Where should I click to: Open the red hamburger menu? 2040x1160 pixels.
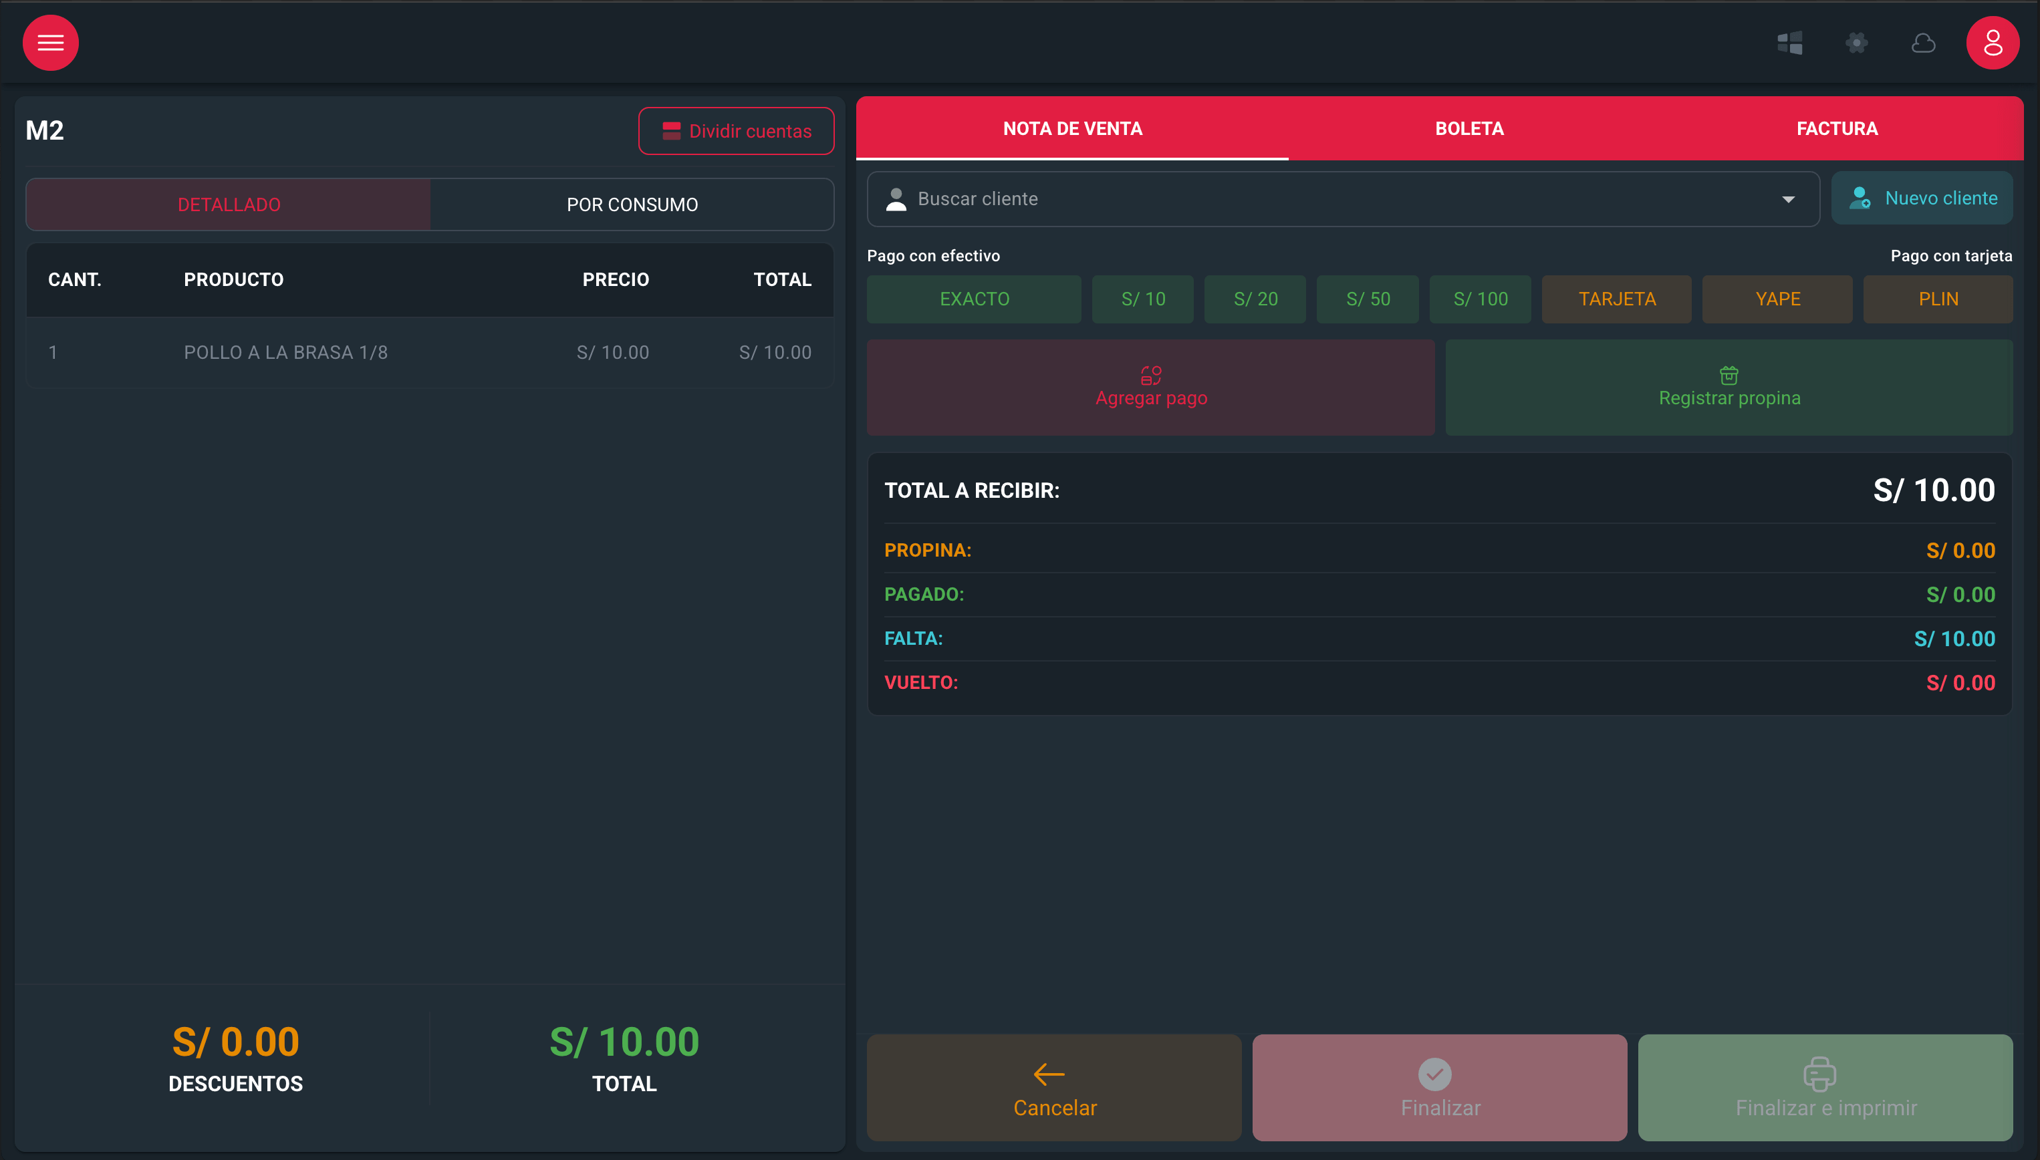(x=50, y=43)
